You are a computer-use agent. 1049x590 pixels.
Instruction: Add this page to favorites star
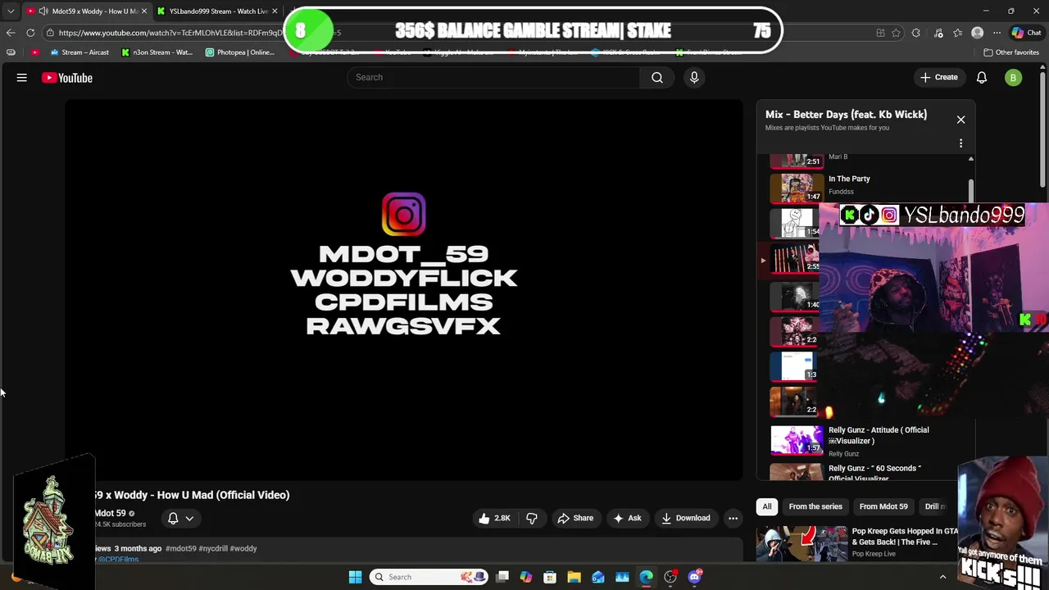pyautogui.click(x=896, y=33)
